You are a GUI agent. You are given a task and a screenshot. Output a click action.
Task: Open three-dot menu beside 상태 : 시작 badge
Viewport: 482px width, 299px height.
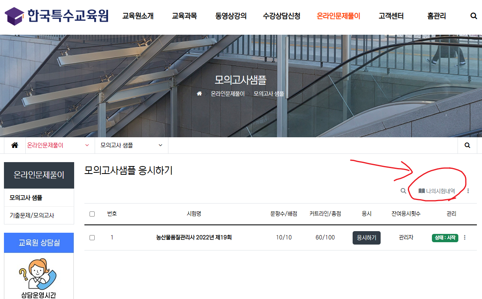point(465,237)
